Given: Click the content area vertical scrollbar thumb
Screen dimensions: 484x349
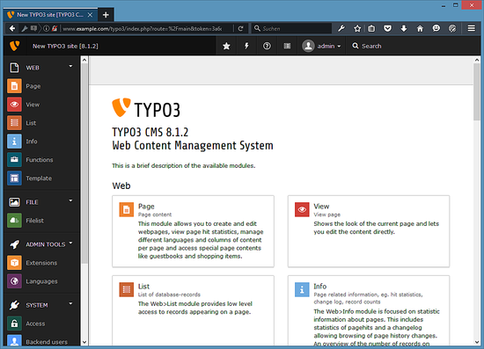Looking at the screenshot, I should [x=477, y=92].
